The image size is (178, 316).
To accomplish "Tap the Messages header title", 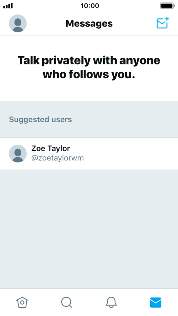I will click(x=89, y=24).
